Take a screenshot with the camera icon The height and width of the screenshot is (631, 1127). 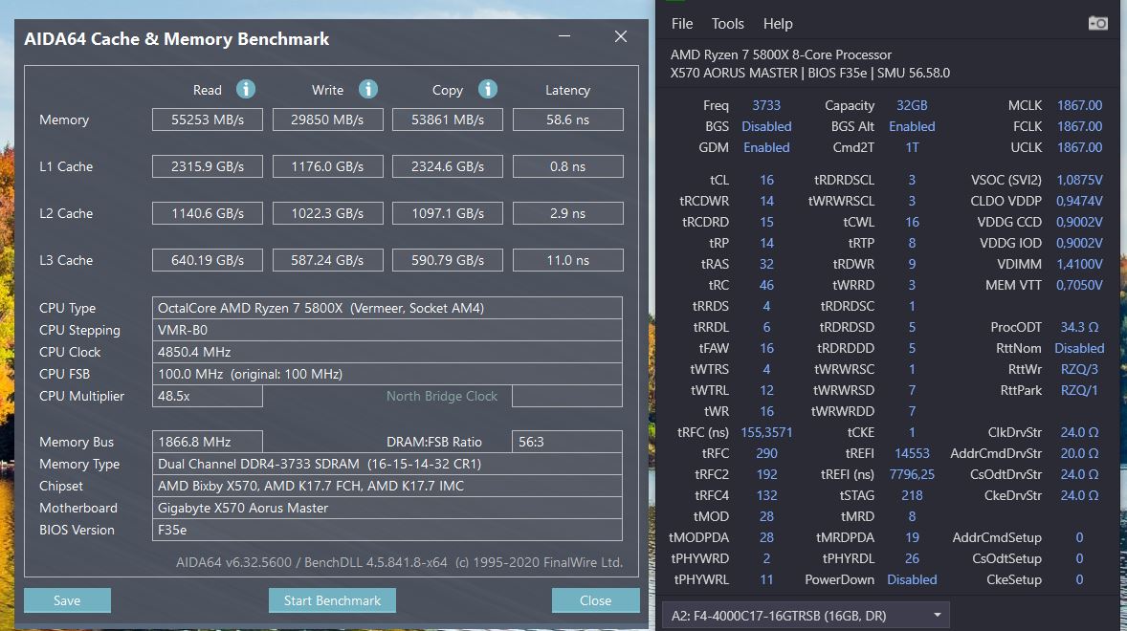[x=1097, y=23]
